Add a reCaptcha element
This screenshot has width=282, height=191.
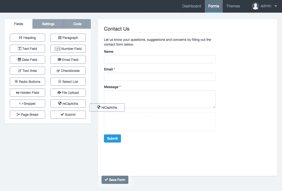point(68,103)
